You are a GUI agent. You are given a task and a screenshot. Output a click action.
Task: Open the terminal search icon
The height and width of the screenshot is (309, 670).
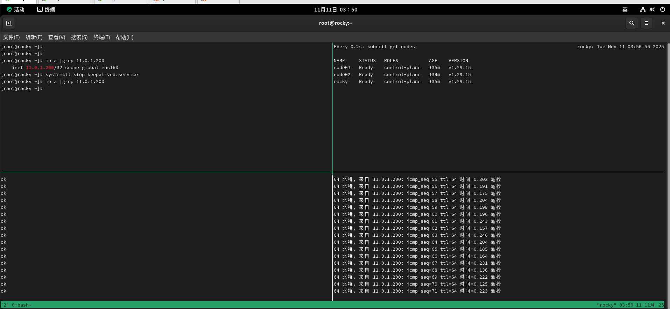pyautogui.click(x=632, y=23)
